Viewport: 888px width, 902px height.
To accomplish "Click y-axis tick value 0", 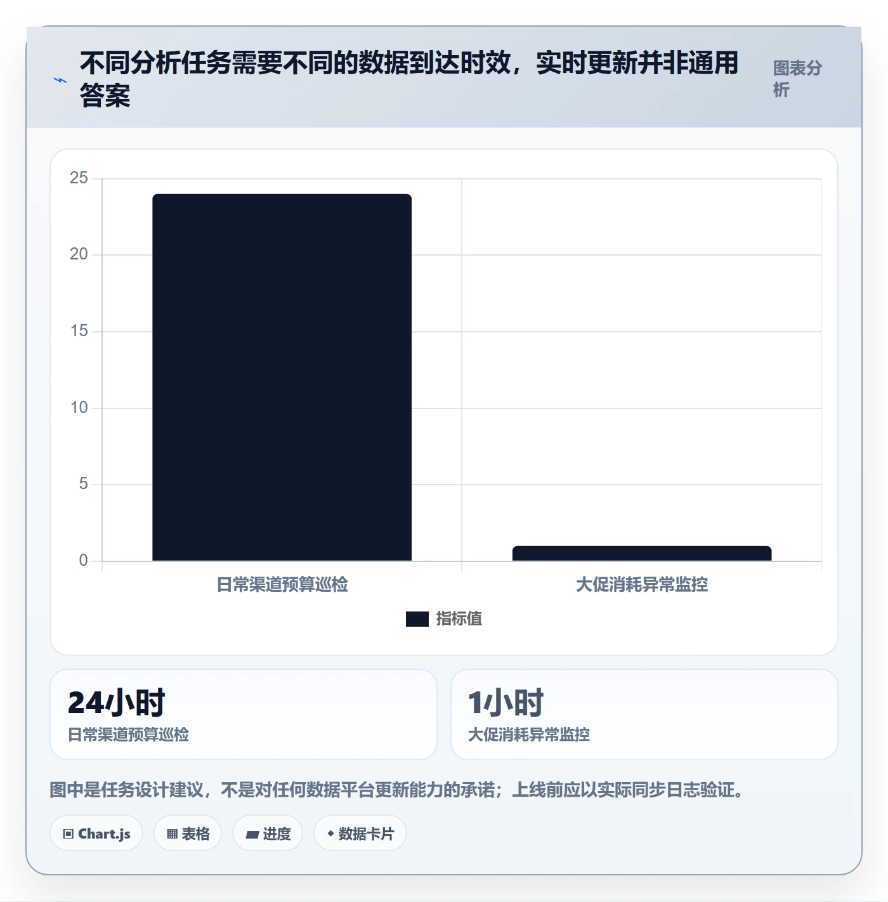I will click(x=83, y=561).
